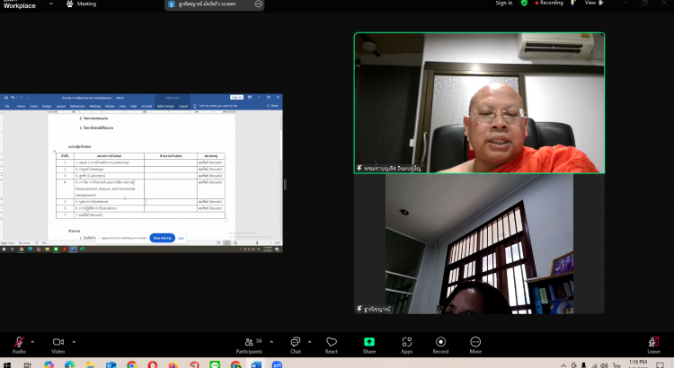Click table cell with Leadership text

pyautogui.click(x=109, y=162)
